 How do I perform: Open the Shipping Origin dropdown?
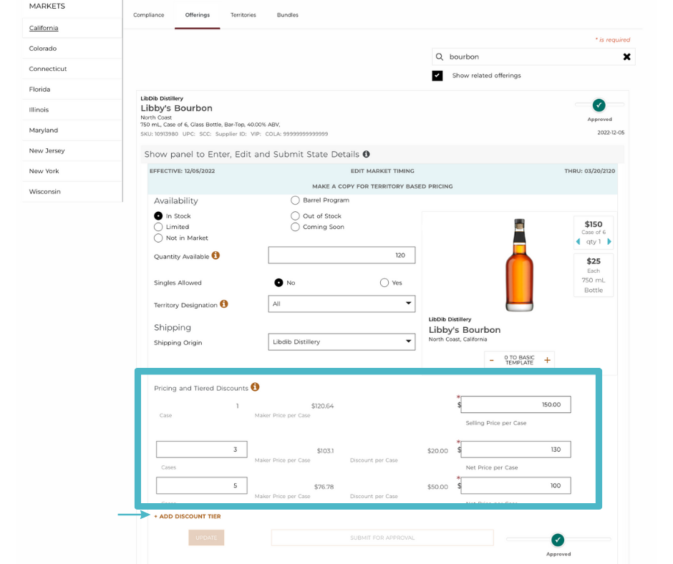342,342
